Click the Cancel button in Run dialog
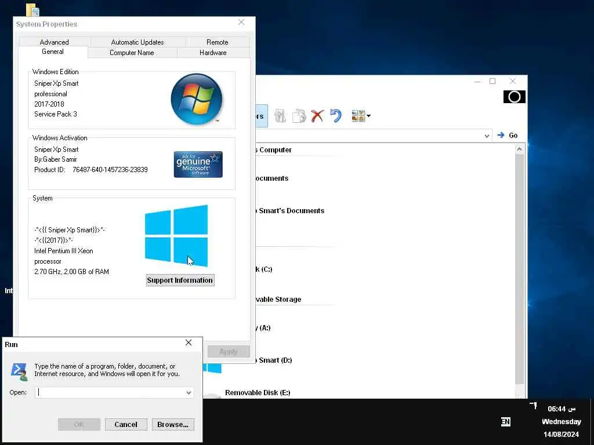Screen dimensions: 594x445 tap(126, 425)
